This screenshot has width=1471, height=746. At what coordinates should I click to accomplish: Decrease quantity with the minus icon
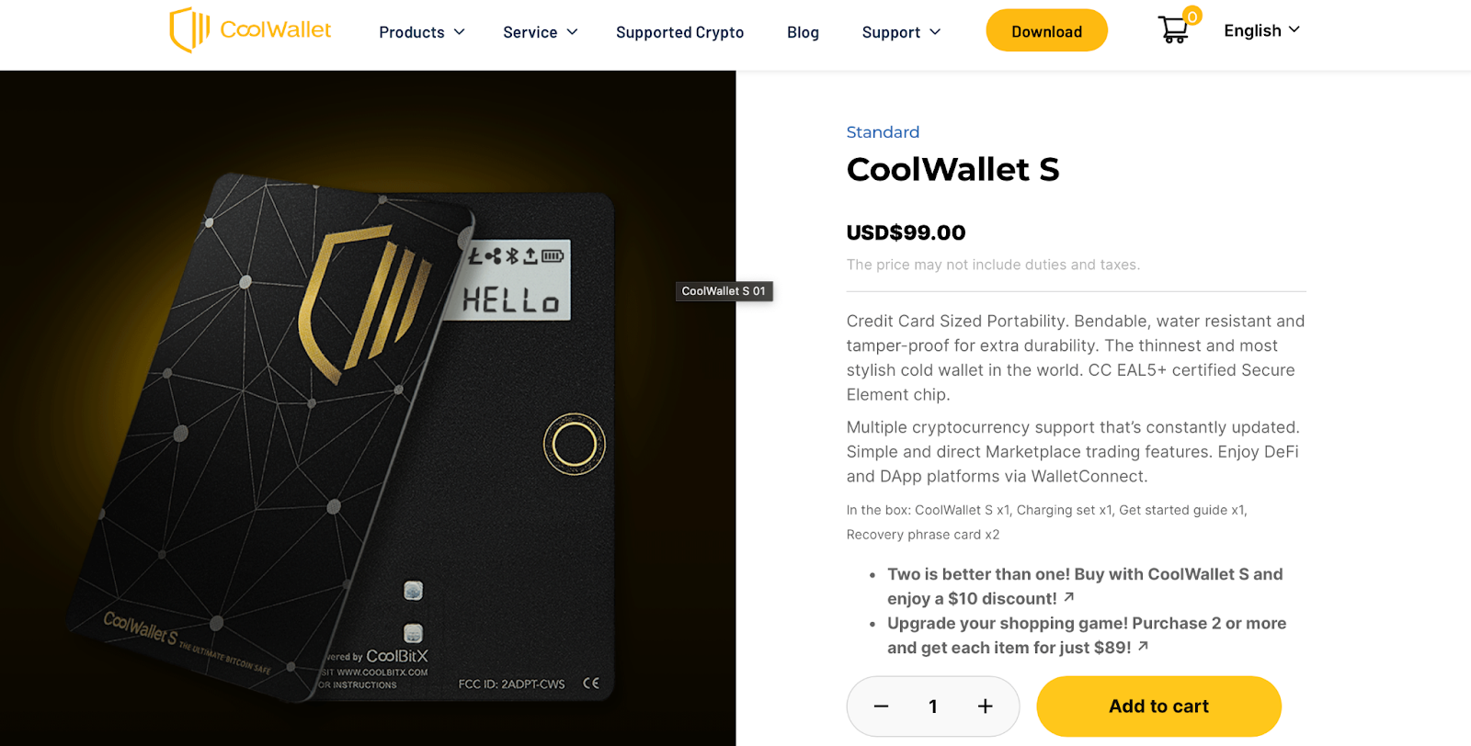point(881,706)
